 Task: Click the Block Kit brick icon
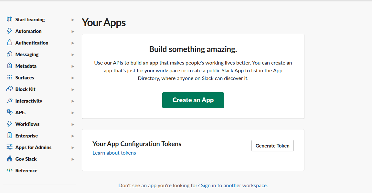pos(9,89)
